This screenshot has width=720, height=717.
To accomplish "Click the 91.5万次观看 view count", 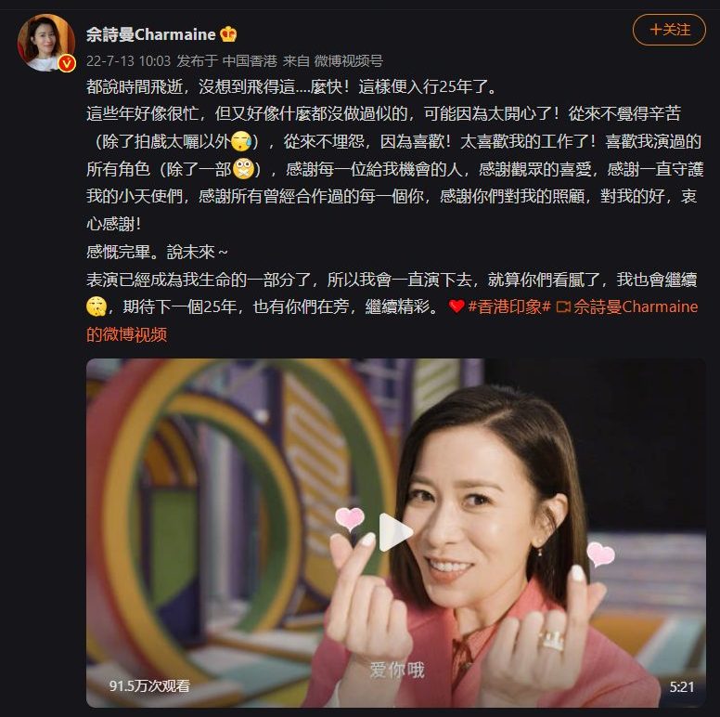I will (x=149, y=686).
